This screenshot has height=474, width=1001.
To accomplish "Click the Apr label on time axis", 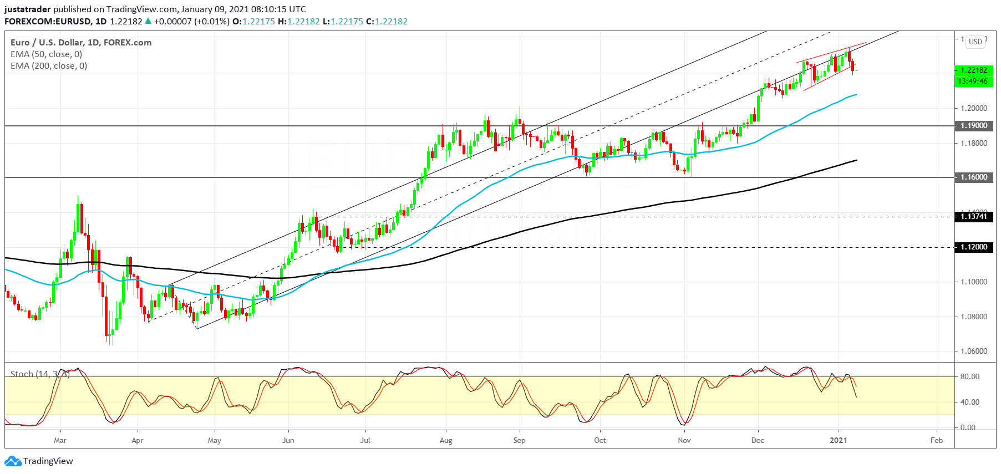I will point(137,441).
